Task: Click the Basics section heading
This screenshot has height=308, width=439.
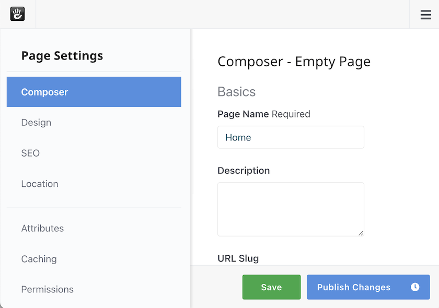Action: pos(236,92)
